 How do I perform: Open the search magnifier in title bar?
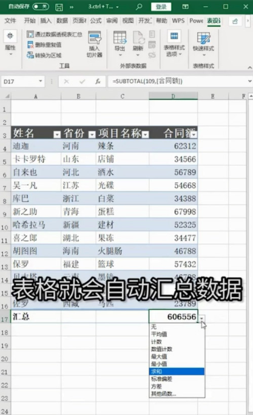point(139,7)
